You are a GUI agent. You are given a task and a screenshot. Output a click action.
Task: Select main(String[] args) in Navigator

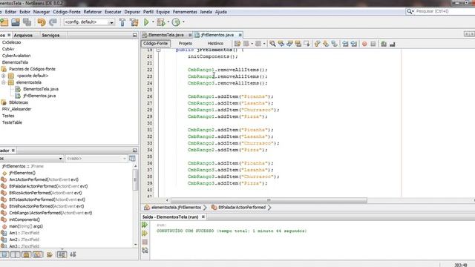point(26,226)
